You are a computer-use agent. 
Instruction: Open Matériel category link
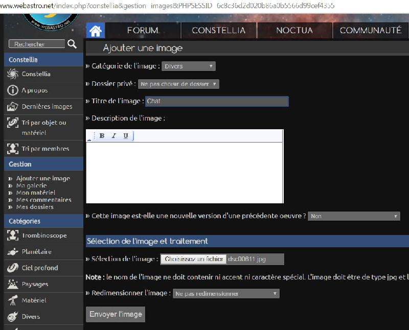point(34,300)
